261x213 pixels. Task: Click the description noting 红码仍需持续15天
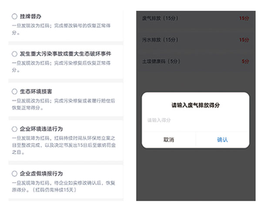click(x=63, y=186)
